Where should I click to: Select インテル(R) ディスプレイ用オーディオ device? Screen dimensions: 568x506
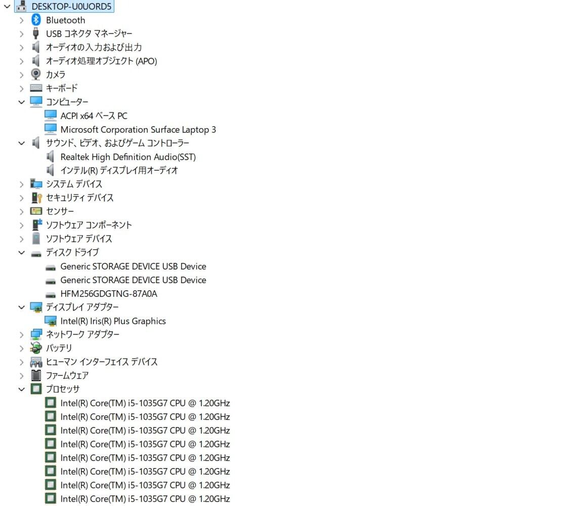tap(119, 171)
